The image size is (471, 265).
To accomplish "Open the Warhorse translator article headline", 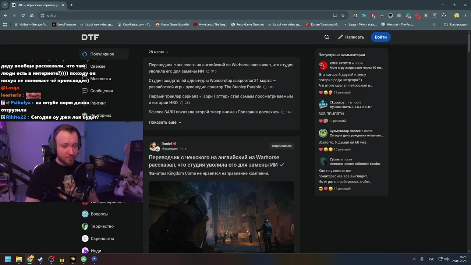I will (214, 161).
